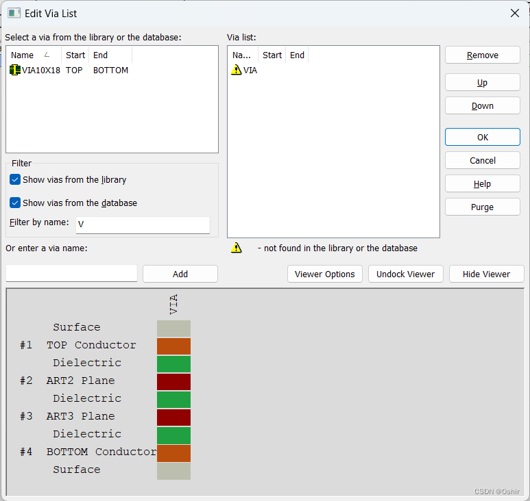
Task: Focus the Filter by name text field
Action: [143, 224]
